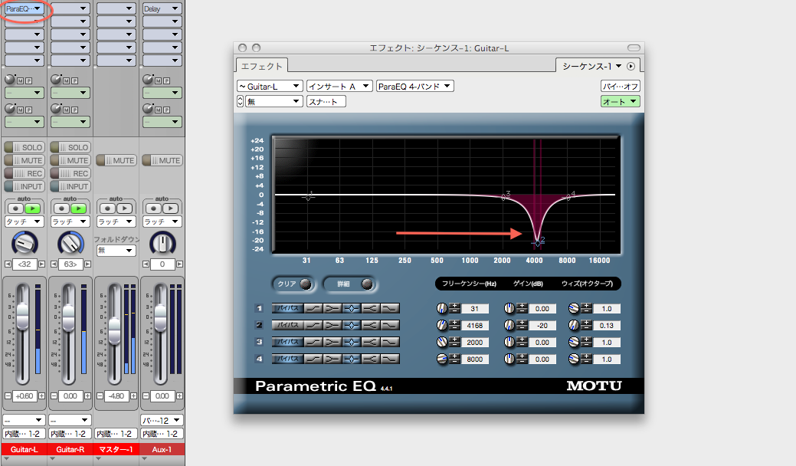The image size is (796, 466).
Task: Click the band 2 gain field showing -20
Action: pyautogui.click(x=542, y=326)
